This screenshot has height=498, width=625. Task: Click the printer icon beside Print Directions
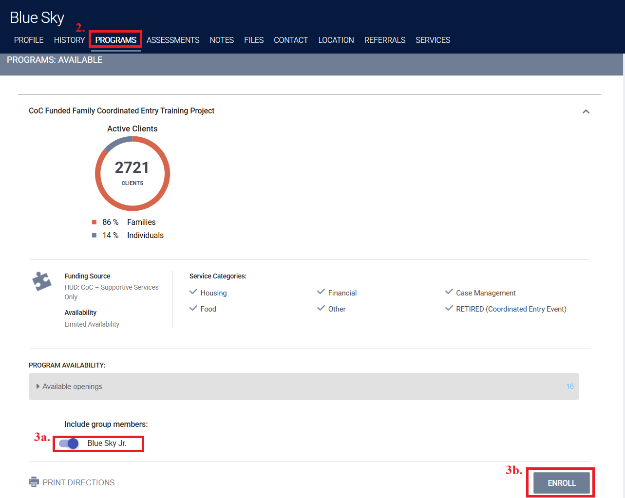point(34,482)
